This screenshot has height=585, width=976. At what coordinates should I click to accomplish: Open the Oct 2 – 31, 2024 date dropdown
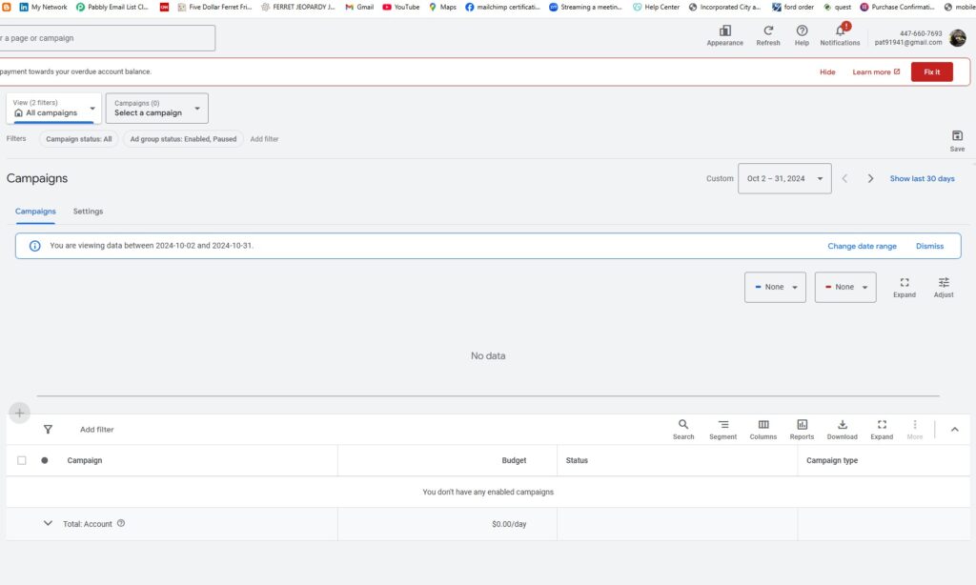coord(783,178)
